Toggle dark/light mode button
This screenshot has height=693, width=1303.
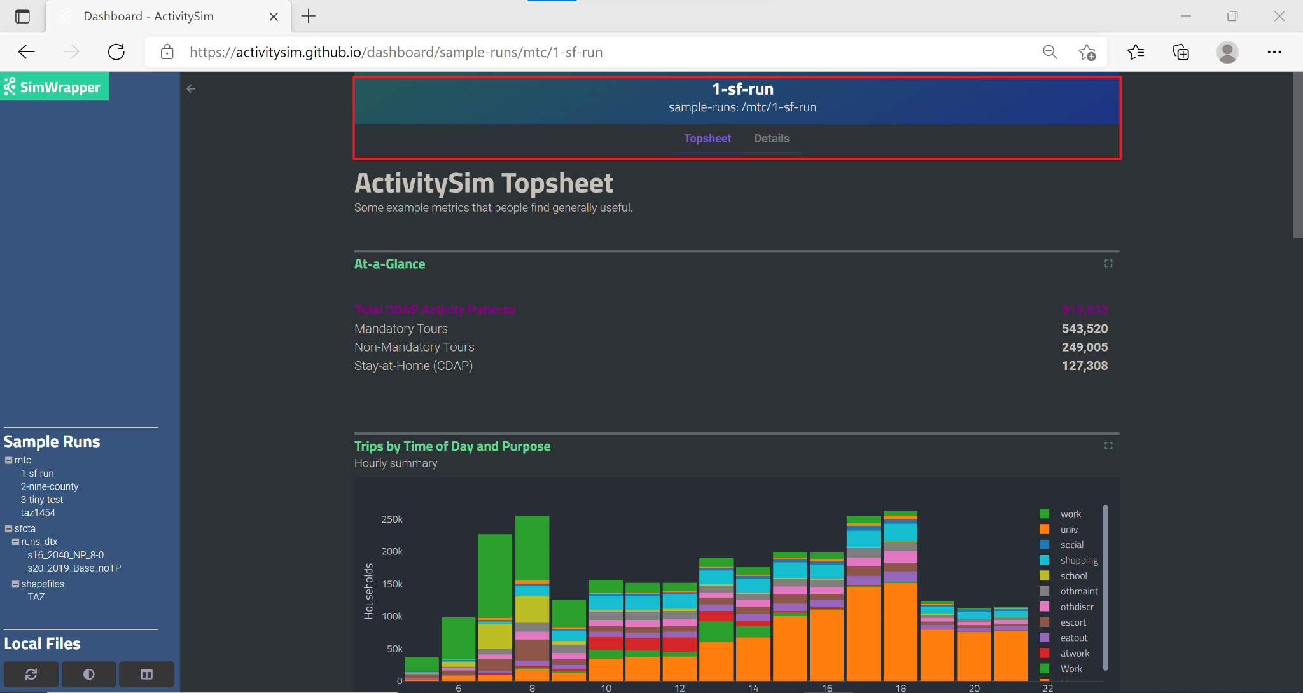pos(88,674)
